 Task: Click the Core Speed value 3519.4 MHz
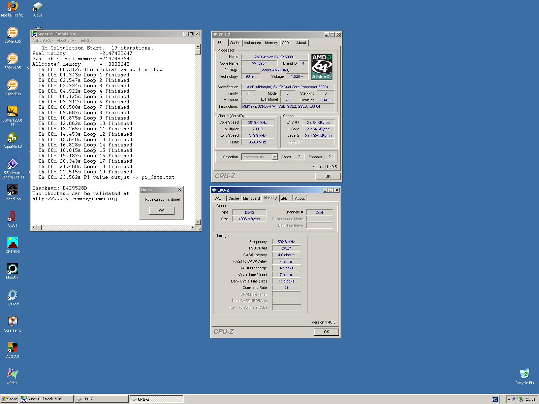[257, 123]
